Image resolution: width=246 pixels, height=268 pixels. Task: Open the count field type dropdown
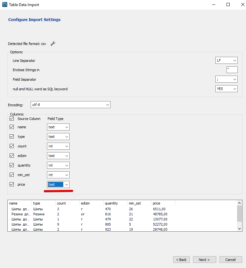[58, 146]
